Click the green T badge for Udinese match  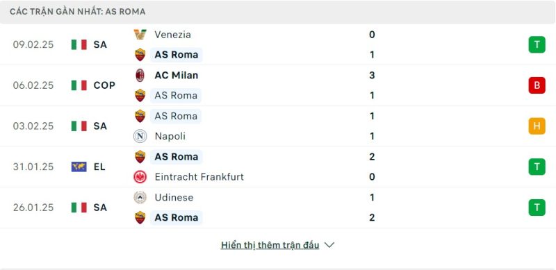(537, 208)
